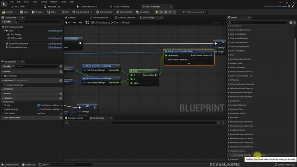The height and width of the screenshot is (167, 297).
Task: Expand the Film category
Action: click(x=228, y=55)
